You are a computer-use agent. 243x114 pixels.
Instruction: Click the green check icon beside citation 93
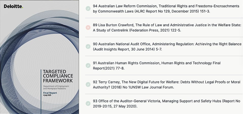(x=88, y=103)
